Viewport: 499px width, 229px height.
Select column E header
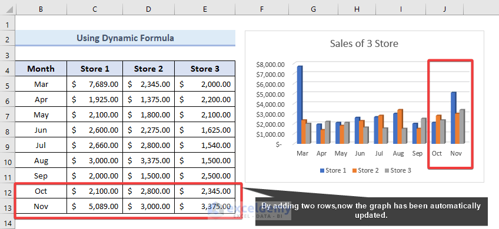click(205, 9)
